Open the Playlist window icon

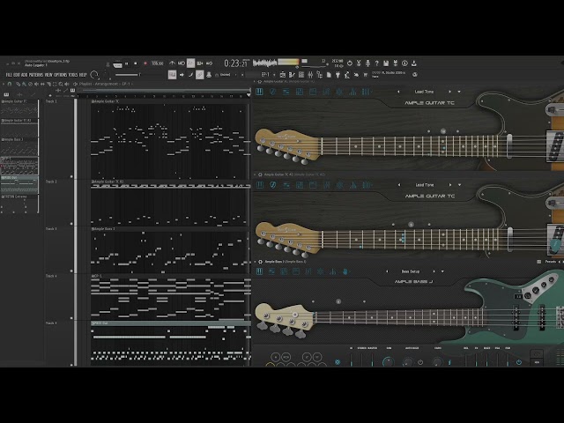(x=283, y=75)
